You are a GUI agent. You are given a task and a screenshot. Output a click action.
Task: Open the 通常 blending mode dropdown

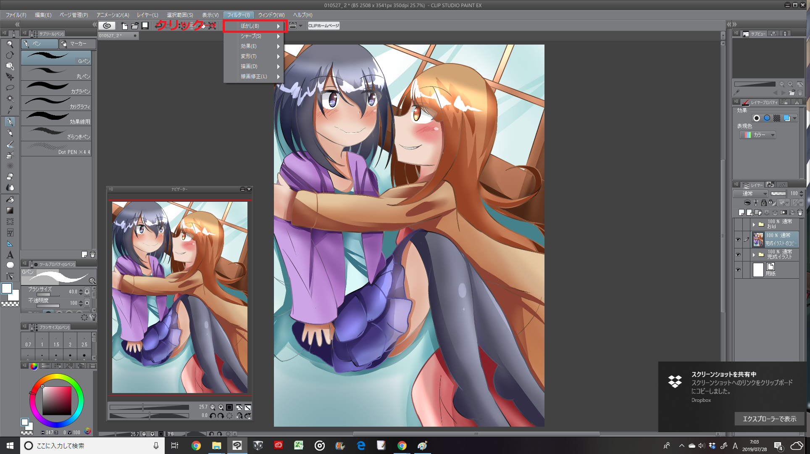[751, 193]
